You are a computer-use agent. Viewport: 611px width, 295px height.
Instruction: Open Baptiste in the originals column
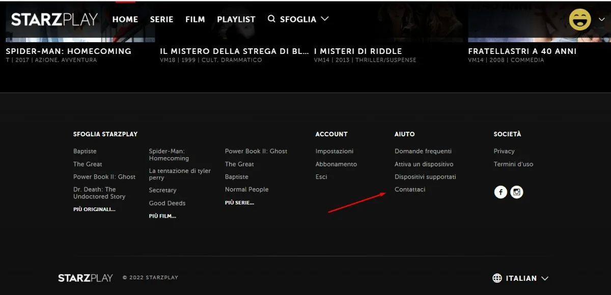pyautogui.click(x=85, y=151)
